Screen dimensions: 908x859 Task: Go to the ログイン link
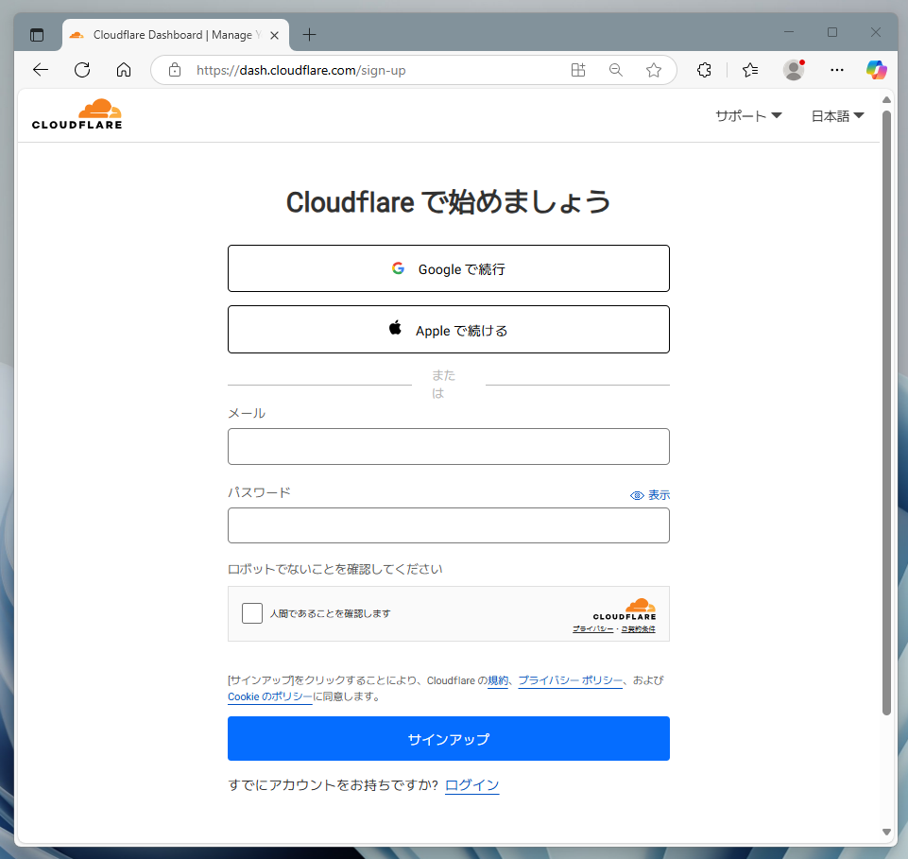[x=471, y=785]
